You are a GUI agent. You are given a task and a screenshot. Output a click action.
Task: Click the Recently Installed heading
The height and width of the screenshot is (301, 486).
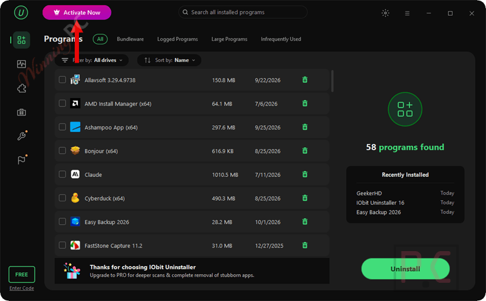pos(405,175)
